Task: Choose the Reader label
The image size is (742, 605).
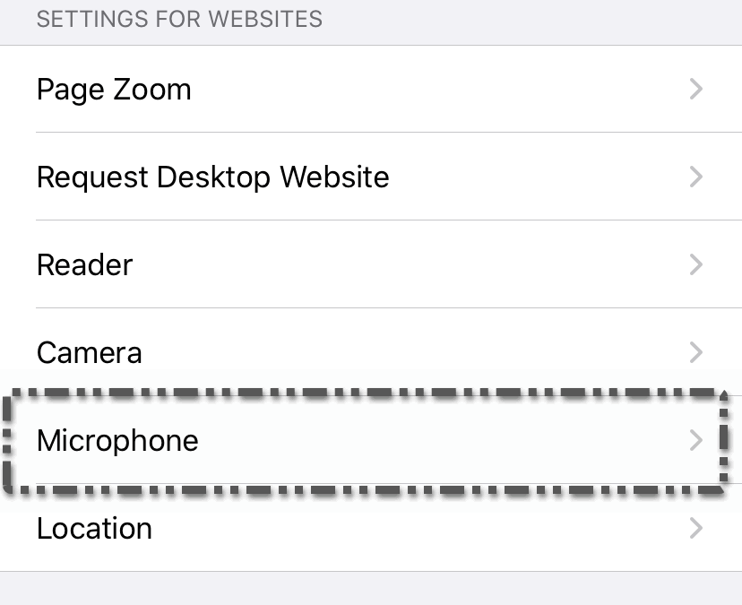Action: 84,265
